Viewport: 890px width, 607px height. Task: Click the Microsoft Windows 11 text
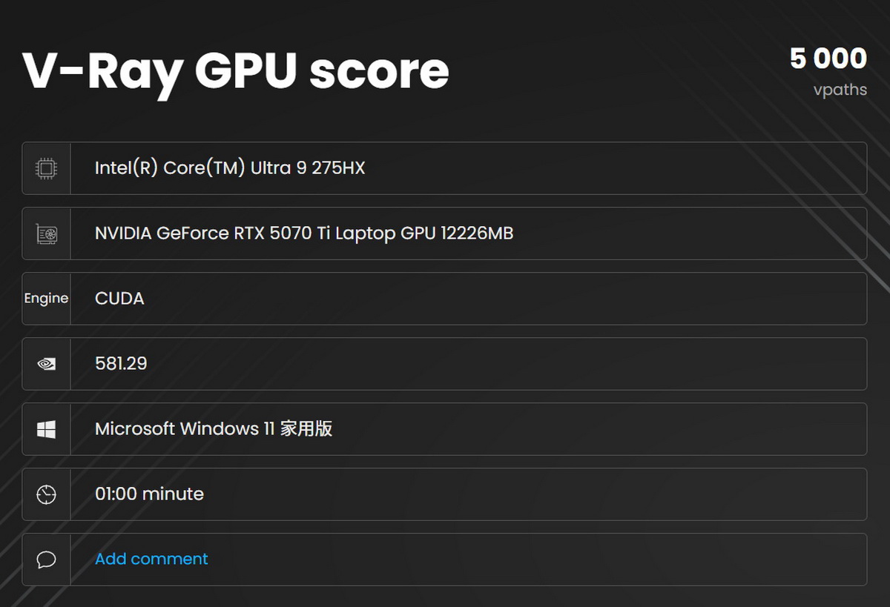point(184,429)
